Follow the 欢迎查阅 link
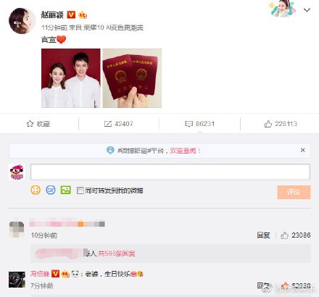 (183, 151)
